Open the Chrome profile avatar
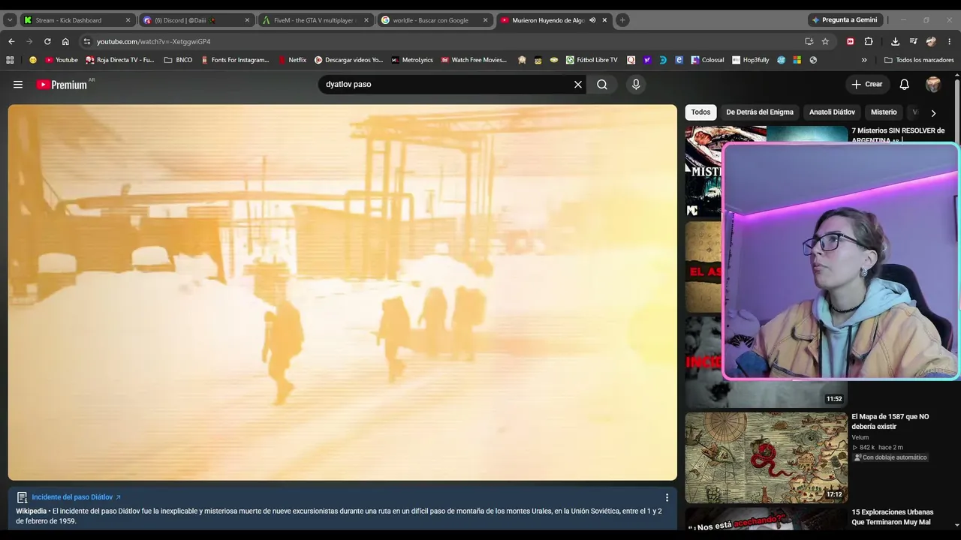The image size is (961, 540). point(931,42)
